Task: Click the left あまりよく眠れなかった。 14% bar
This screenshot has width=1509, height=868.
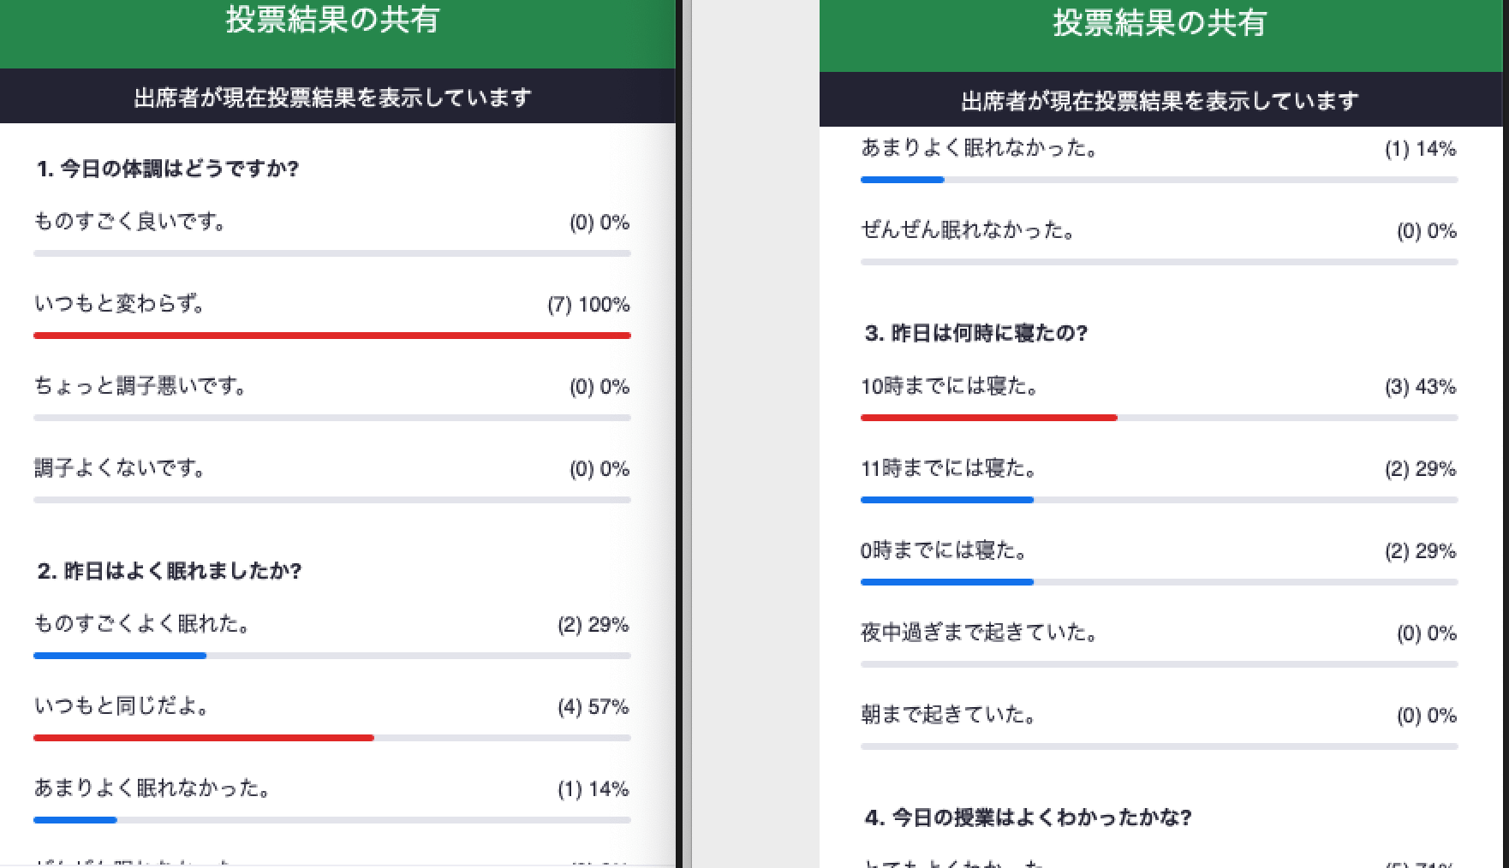Action: pyautogui.click(x=75, y=820)
